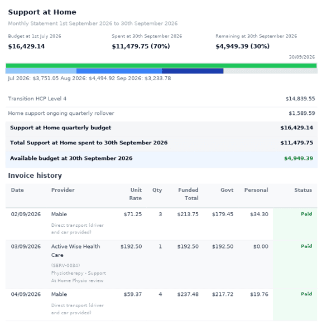Click Mable provider in the 04/09/2026 row

click(59, 294)
